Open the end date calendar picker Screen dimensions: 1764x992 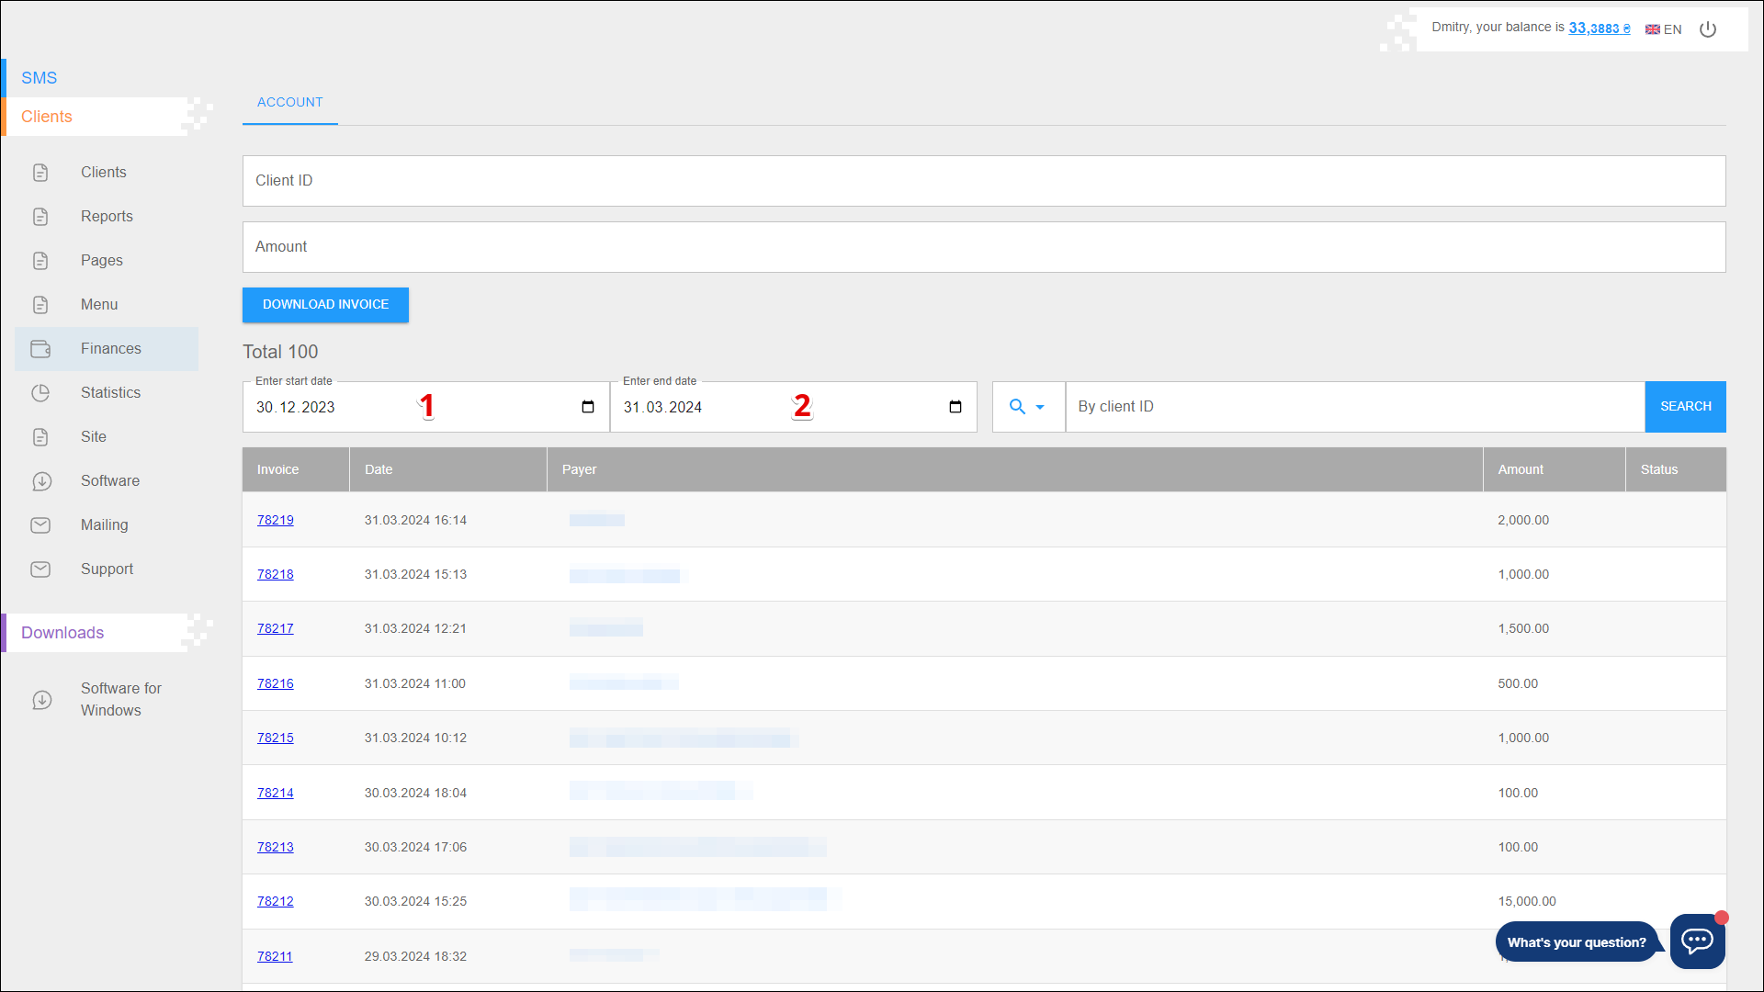coord(955,407)
